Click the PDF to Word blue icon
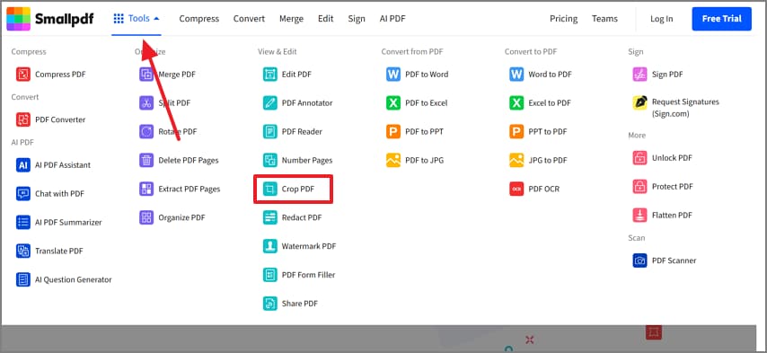Viewport: 767px width, 353px height. [x=393, y=75]
